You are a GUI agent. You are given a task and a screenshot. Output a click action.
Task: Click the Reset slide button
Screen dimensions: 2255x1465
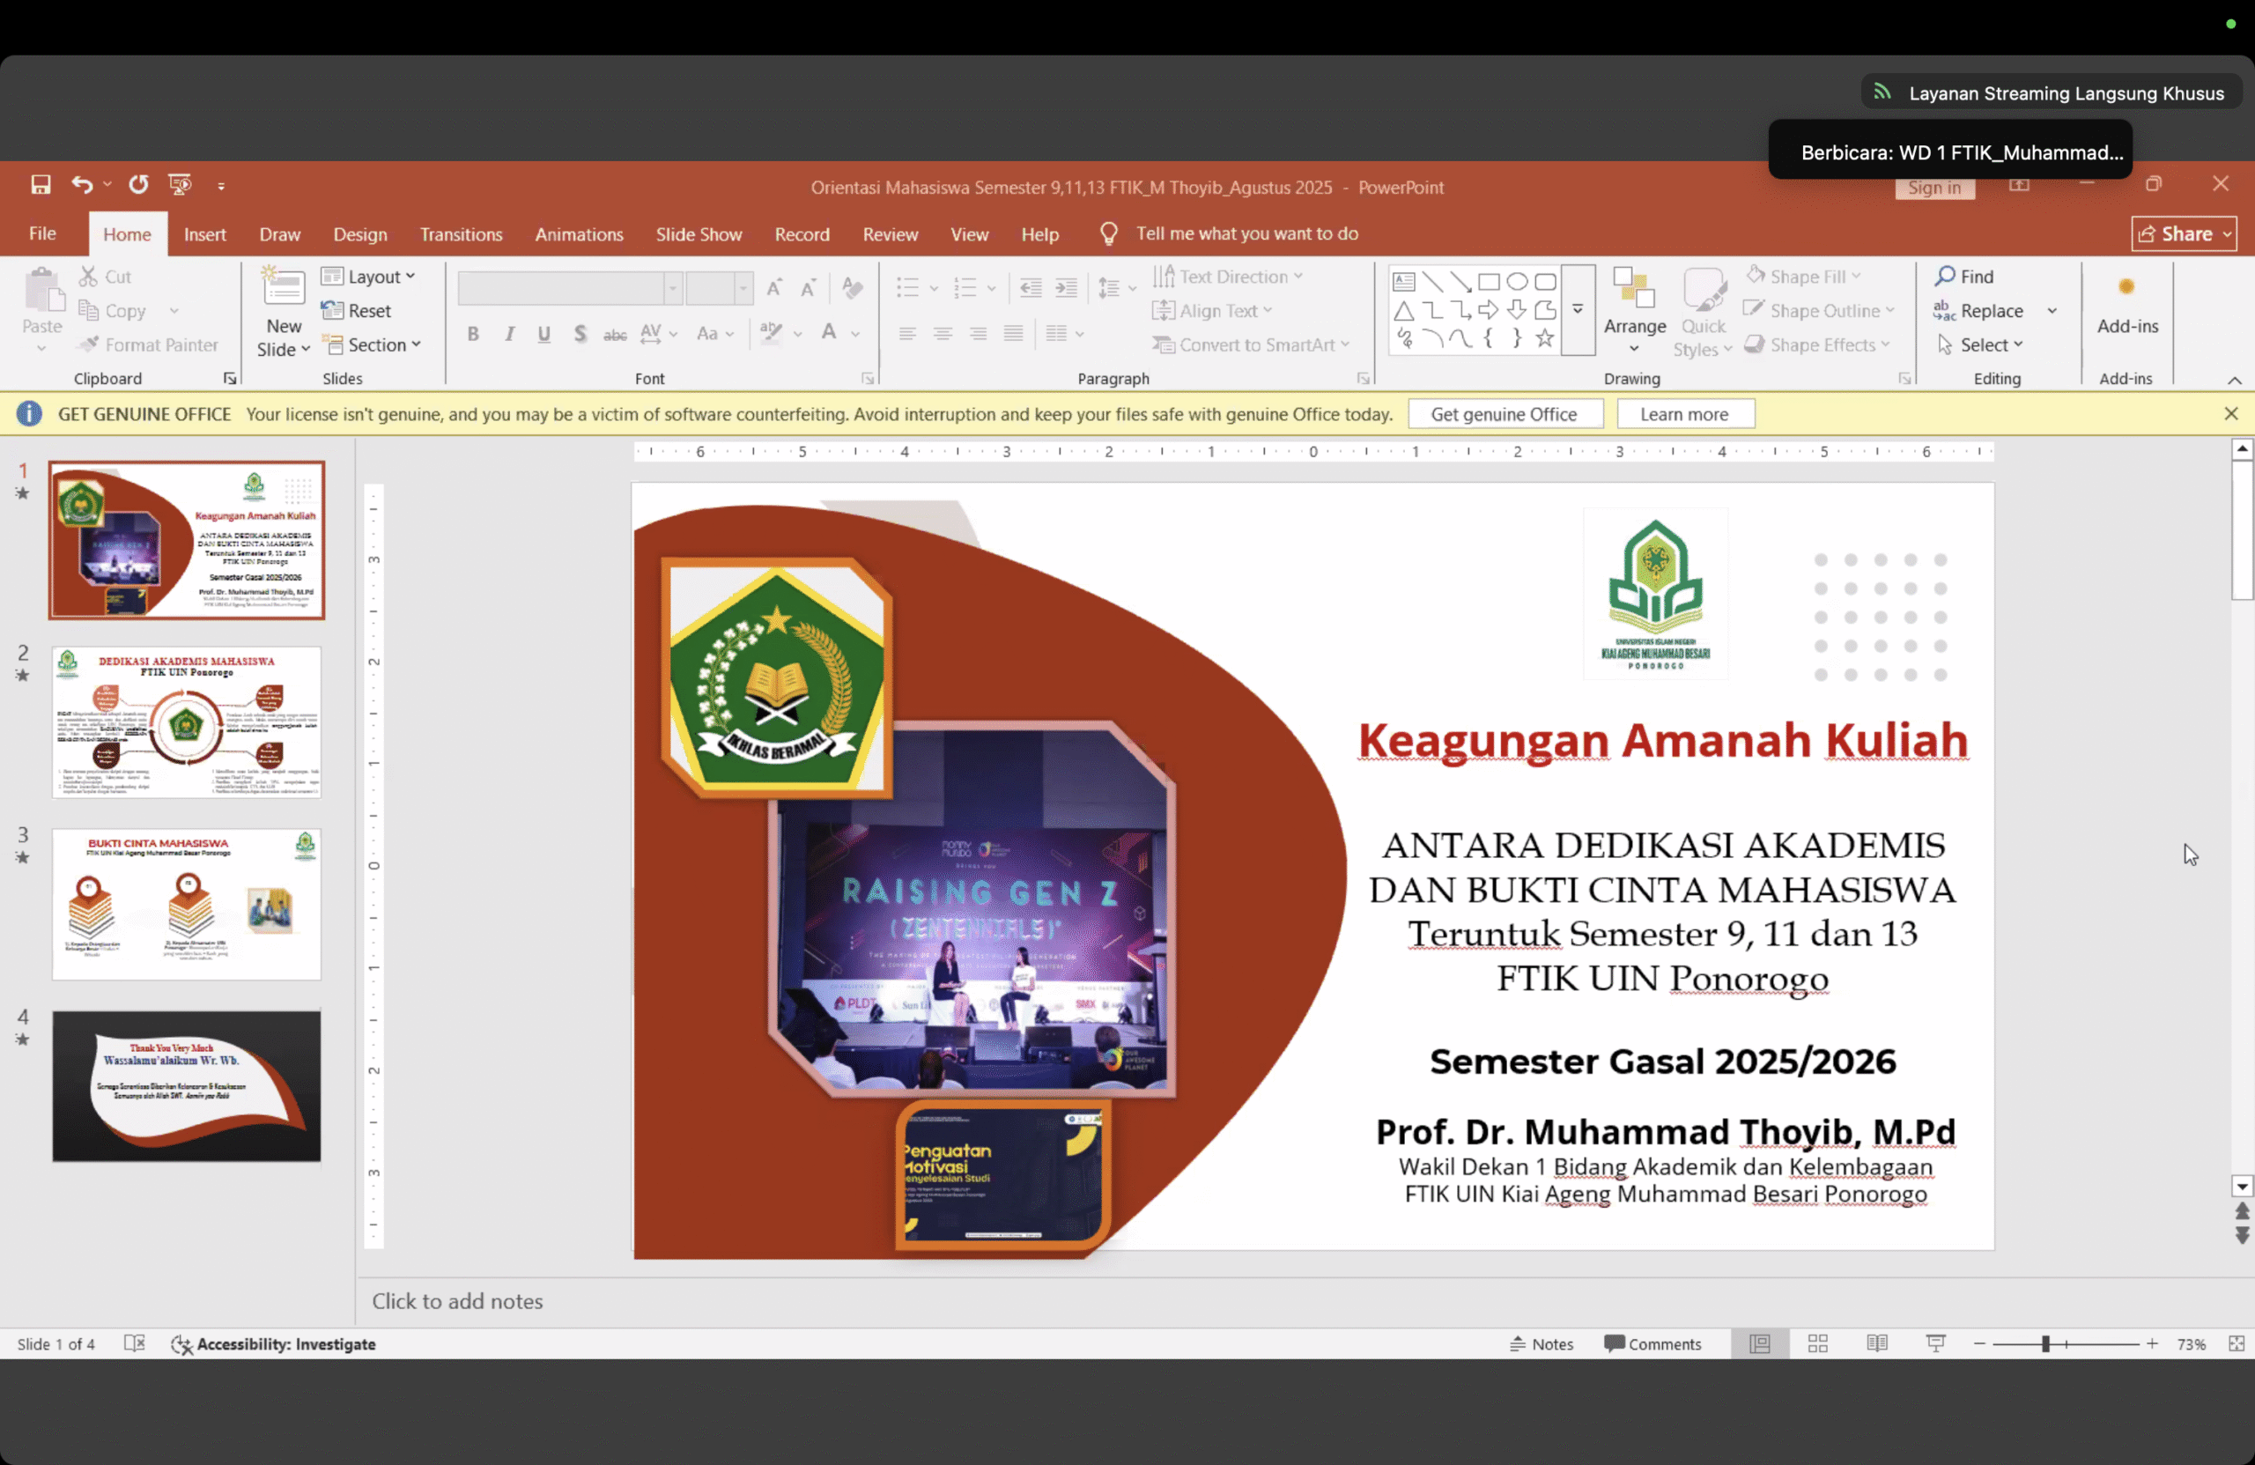pyautogui.click(x=356, y=311)
